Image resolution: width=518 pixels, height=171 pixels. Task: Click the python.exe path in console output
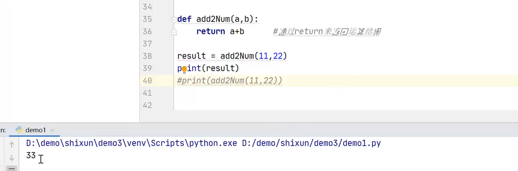point(132,143)
